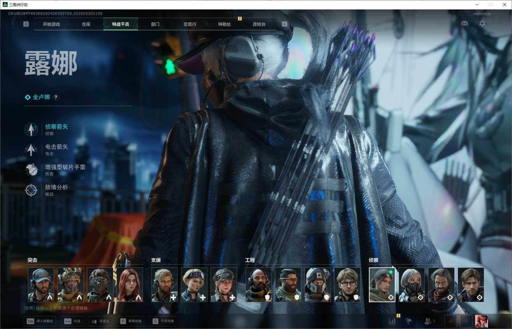Select the young 工程 operator with black-framed glasses
The image size is (512, 329).
point(347,285)
